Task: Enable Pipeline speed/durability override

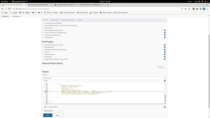Action: pyautogui.click(x=43, y=30)
